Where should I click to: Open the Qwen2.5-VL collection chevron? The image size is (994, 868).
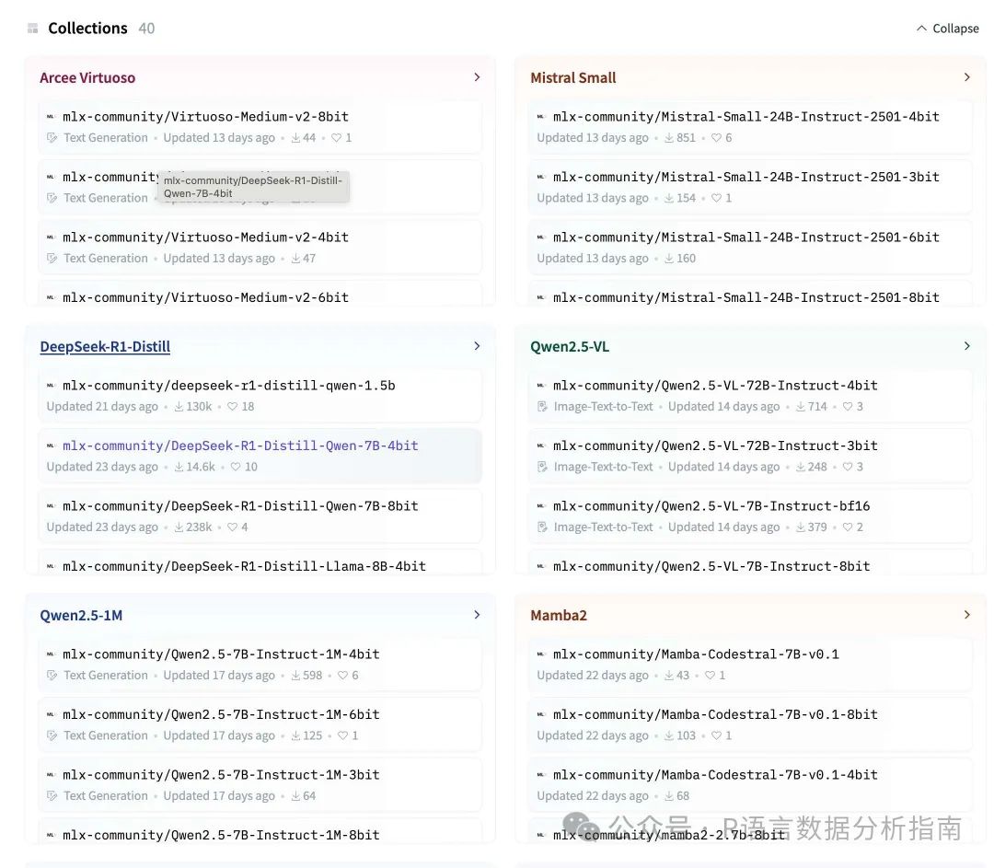(966, 346)
